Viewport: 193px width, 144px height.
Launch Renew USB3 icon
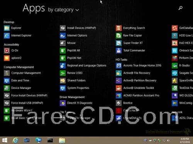pyautogui.click(x=63, y=73)
